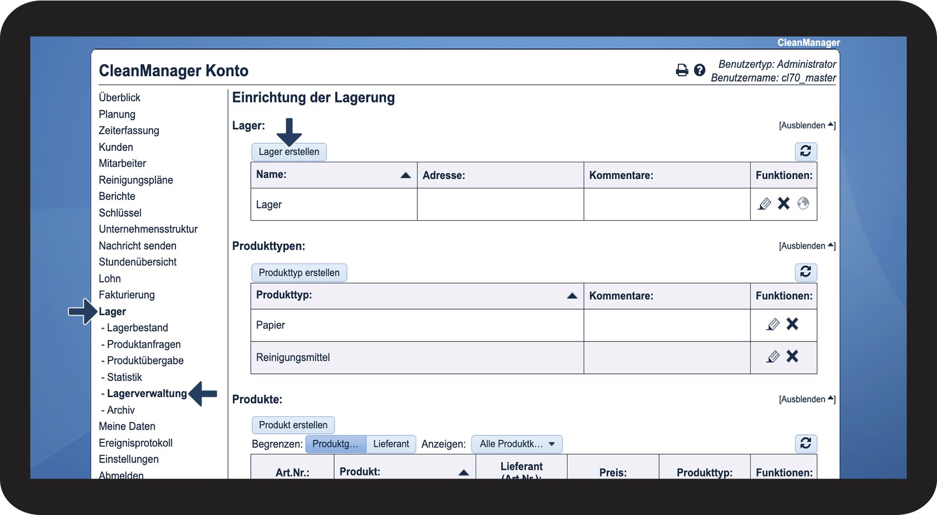Refresh the Lager table
The image size is (937, 515).
pyautogui.click(x=805, y=152)
